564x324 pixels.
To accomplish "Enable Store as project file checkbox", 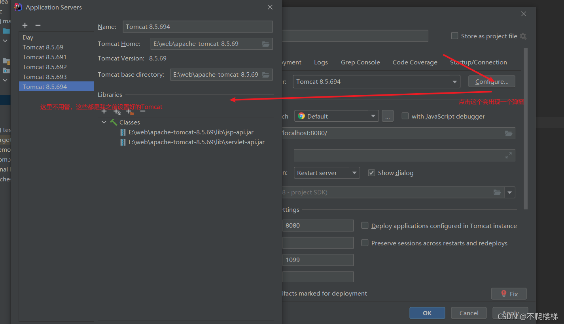I will [454, 36].
